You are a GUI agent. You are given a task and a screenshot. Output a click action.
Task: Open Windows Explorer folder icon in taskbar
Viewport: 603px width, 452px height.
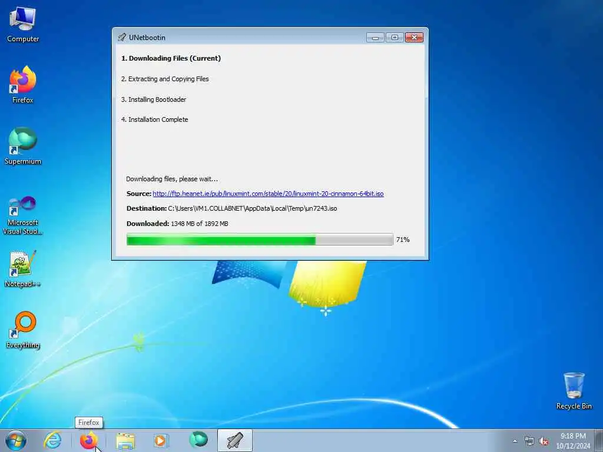(125, 440)
